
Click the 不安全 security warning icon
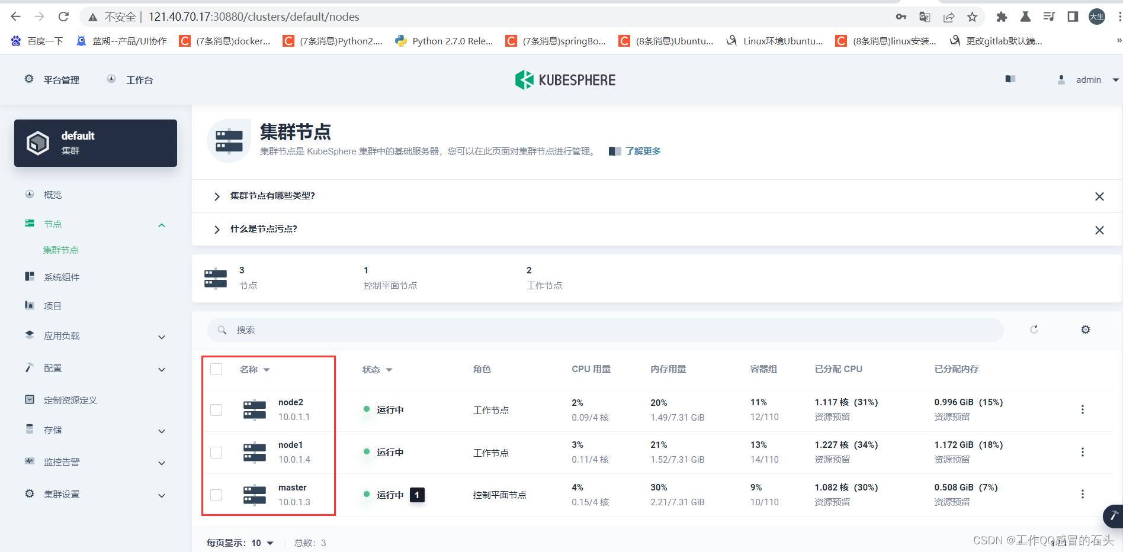coord(93,18)
